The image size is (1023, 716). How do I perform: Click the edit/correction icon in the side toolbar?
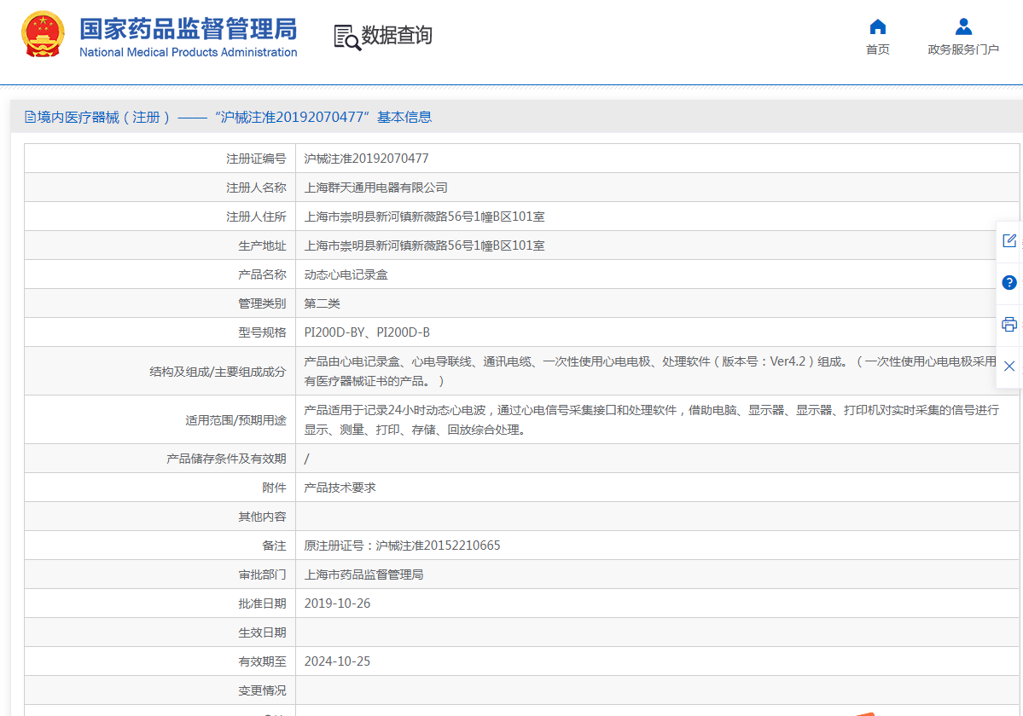(x=1009, y=241)
